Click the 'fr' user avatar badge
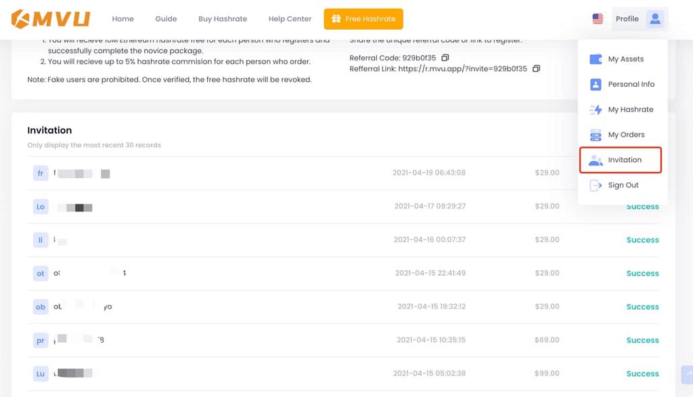 click(41, 173)
